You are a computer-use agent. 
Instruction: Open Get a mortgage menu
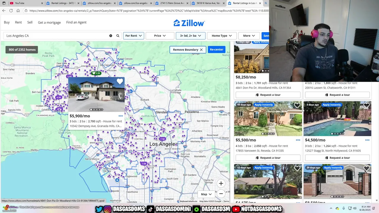[49, 22]
